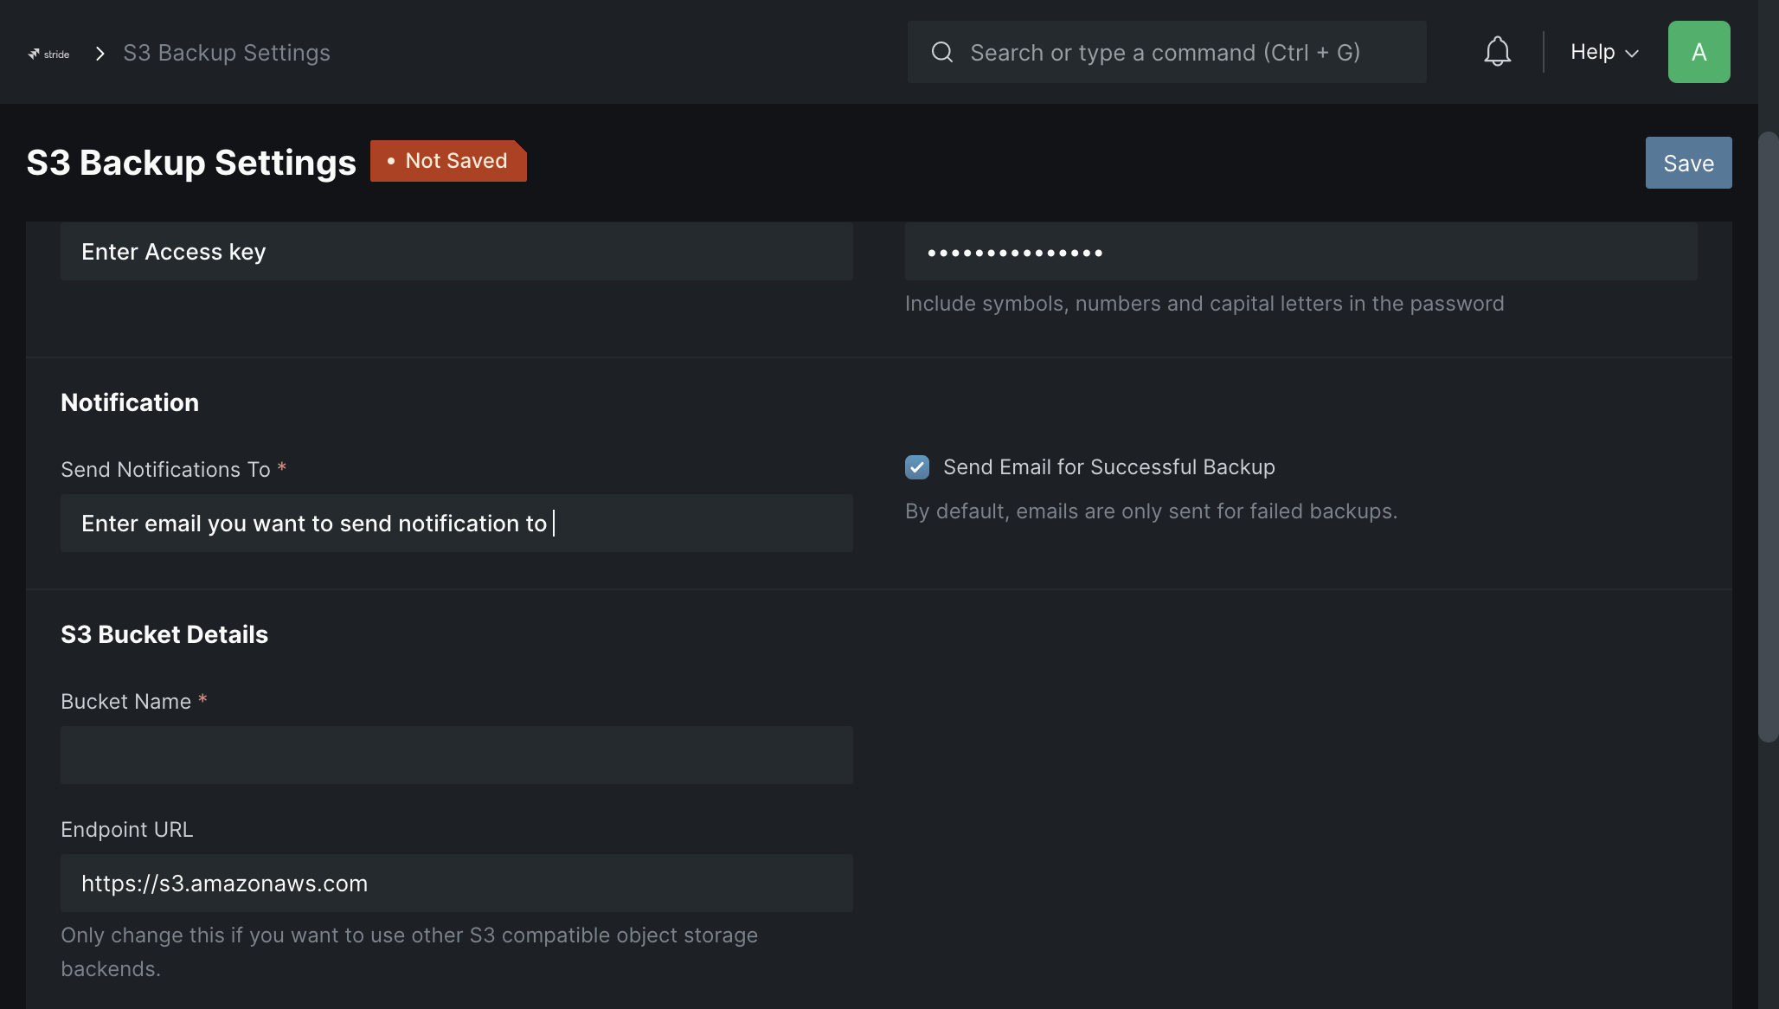Screen dimensions: 1779x1009
Task: Click the Save button
Action: [x=1688, y=163]
